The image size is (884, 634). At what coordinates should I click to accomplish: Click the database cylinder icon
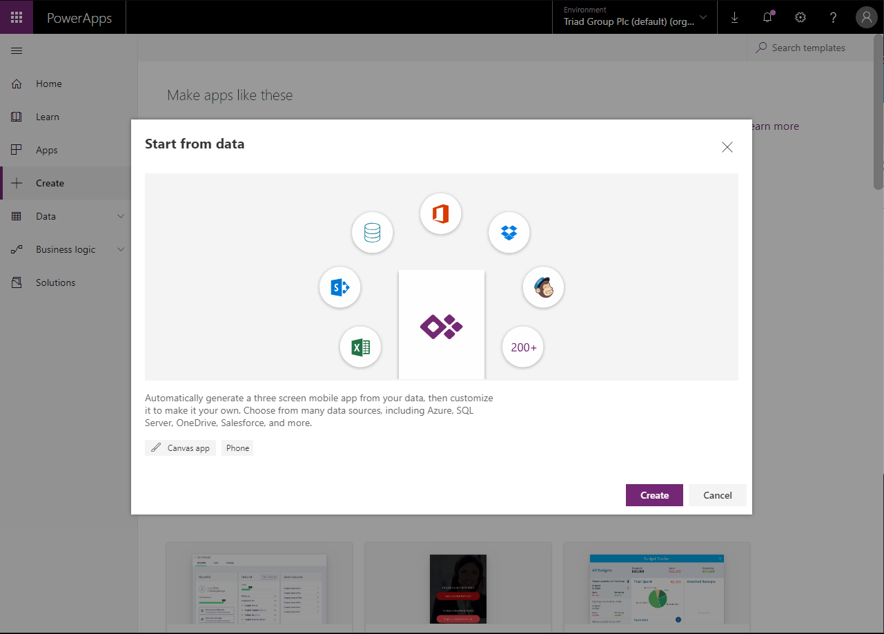[372, 233]
